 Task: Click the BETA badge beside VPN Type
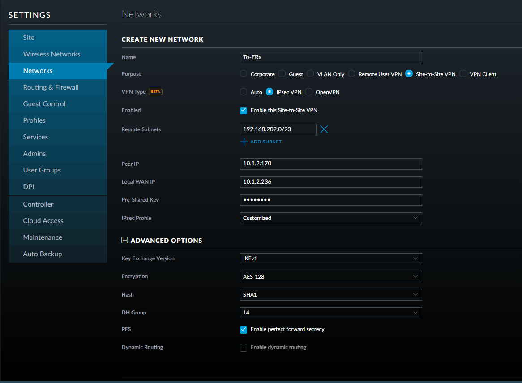pos(155,91)
